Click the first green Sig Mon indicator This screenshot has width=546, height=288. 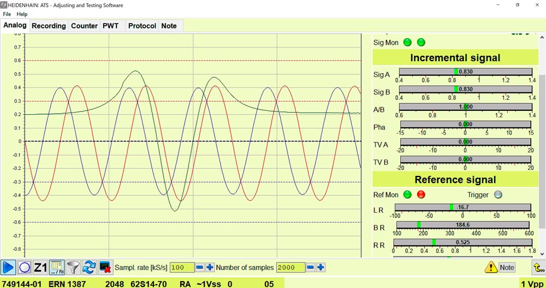click(407, 43)
